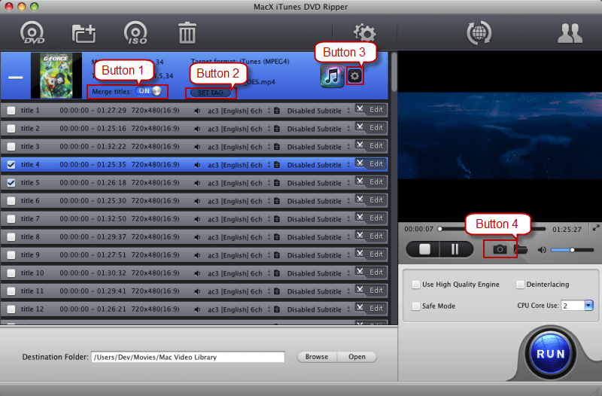Uncheck the title 4 checkbox
602x396 pixels.
click(11, 165)
